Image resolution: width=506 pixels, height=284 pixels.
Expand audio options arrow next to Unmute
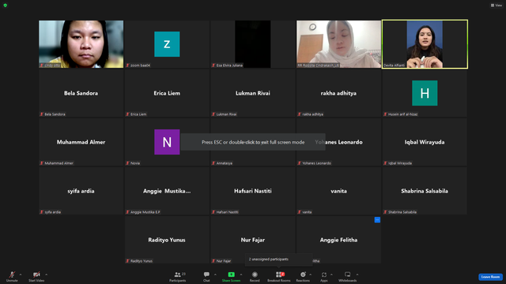coord(21,275)
